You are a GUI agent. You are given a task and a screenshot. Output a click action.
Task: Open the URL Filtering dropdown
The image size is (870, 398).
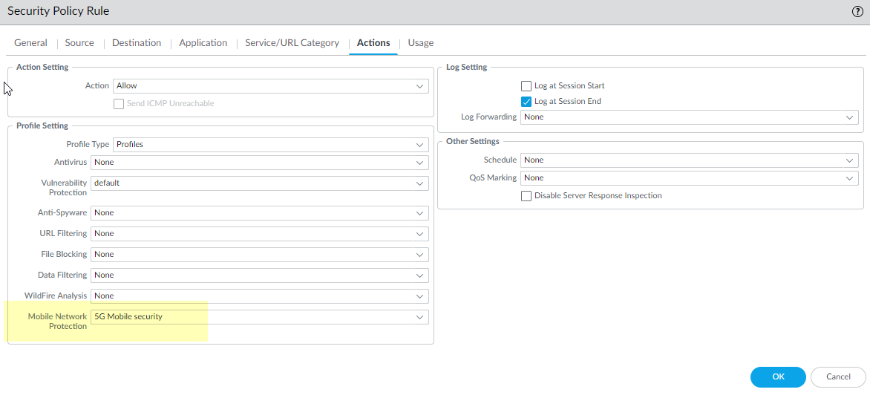259,234
